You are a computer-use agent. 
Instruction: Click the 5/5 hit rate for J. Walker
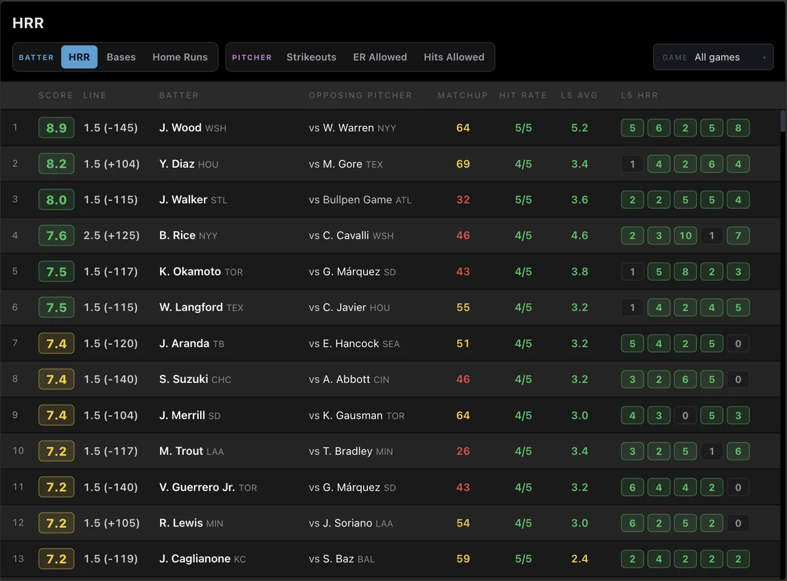click(x=523, y=200)
